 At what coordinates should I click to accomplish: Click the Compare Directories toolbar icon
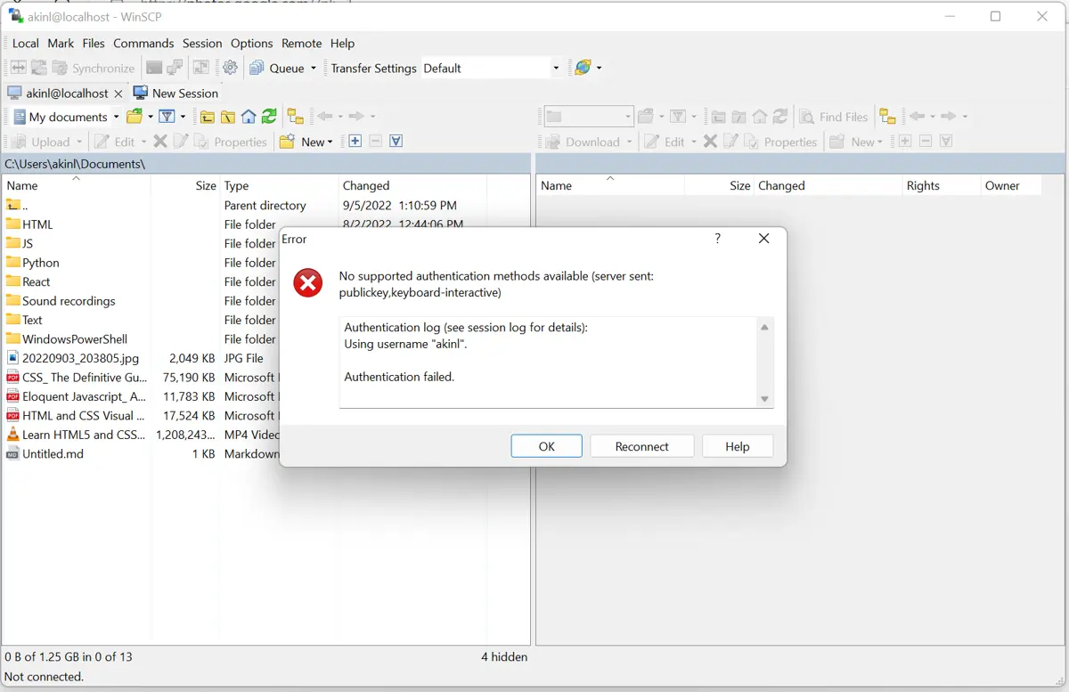[x=18, y=68]
